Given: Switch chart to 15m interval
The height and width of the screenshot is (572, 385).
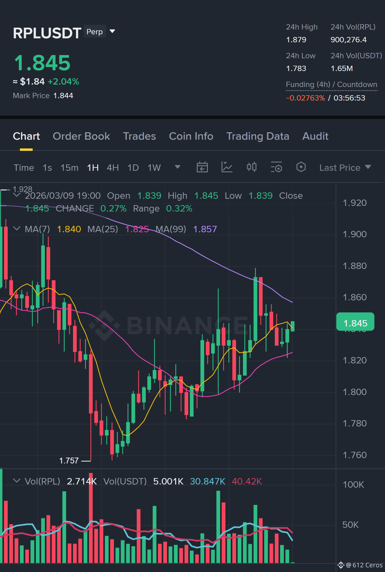Looking at the screenshot, I should coord(69,168).
